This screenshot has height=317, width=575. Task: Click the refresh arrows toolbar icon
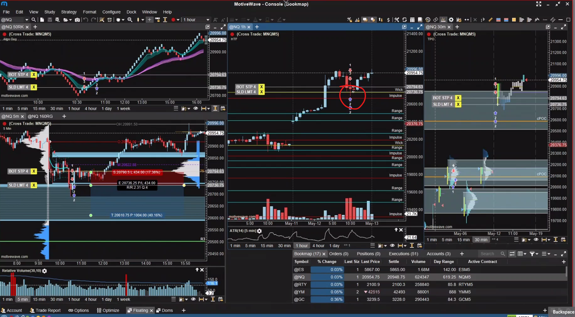[405, 20]
